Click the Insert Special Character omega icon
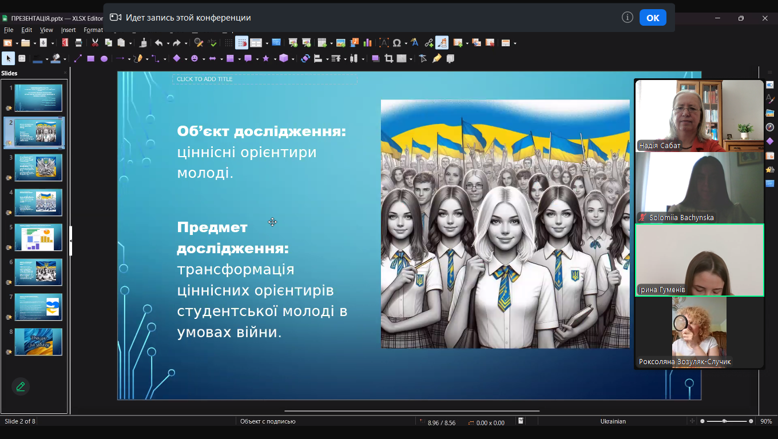Image resolution: width=778 pixels, height=439 pixels. [x=397, y=43]
